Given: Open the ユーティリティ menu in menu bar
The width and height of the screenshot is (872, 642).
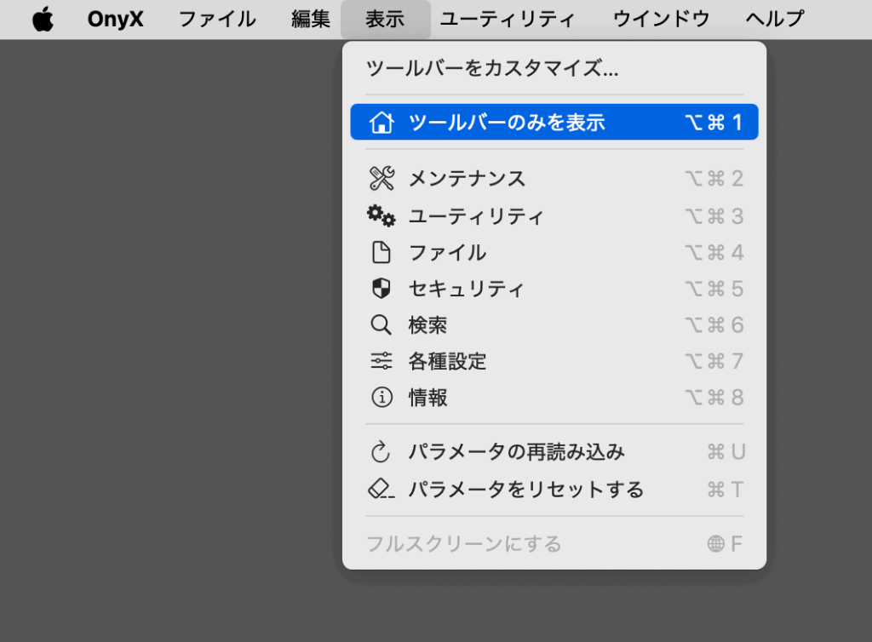Looking at the screenshot, I should coord(508,19).
